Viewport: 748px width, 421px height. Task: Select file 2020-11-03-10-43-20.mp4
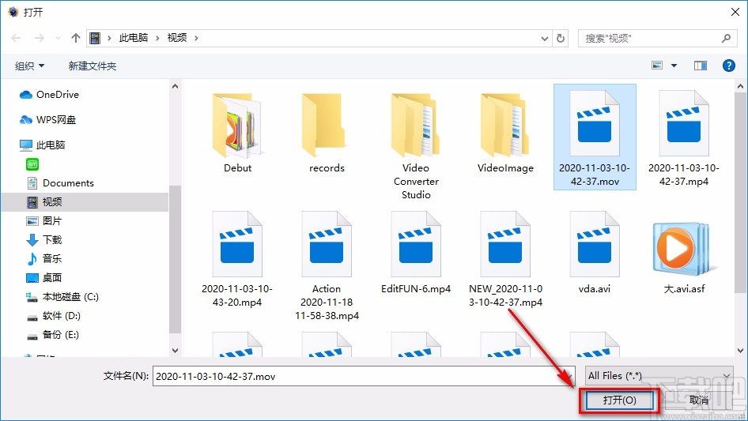237,259
